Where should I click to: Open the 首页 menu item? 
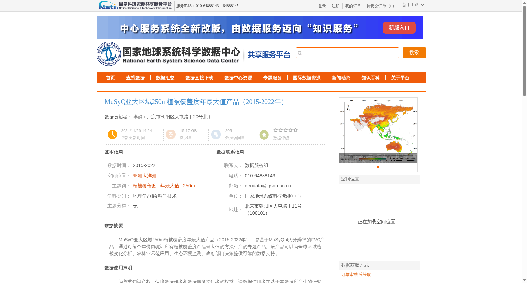click(110, 78)
